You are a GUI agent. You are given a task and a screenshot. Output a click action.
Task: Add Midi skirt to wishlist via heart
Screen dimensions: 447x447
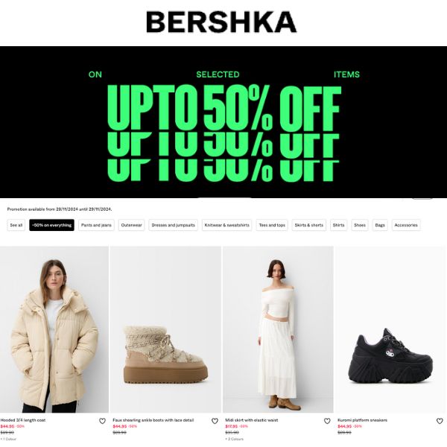327,421
